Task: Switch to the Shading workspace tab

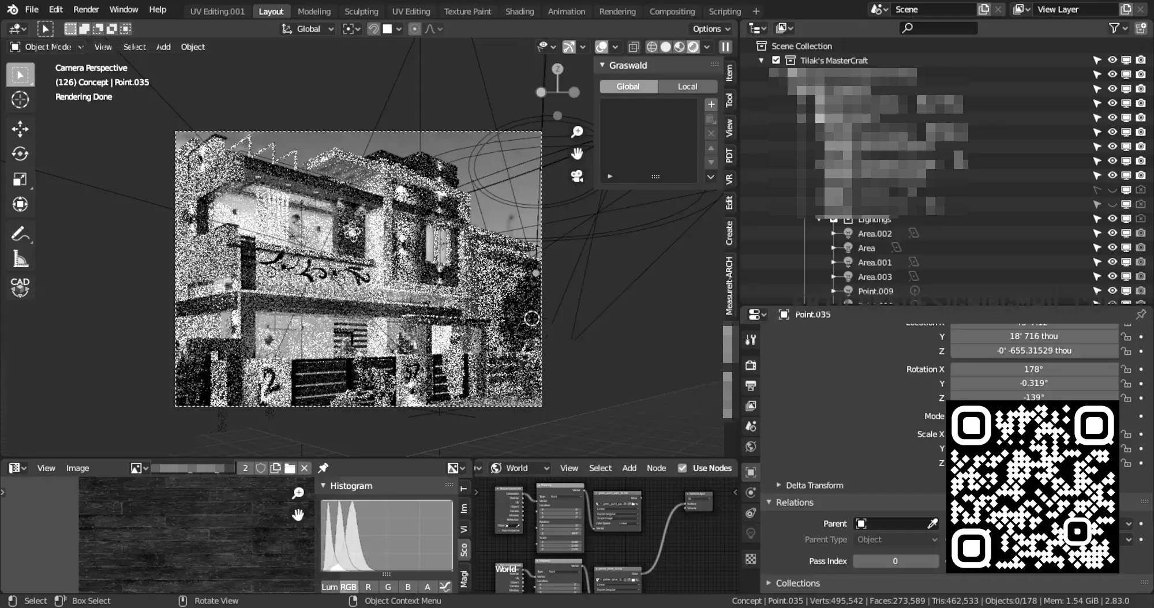Action: point(519,11)
